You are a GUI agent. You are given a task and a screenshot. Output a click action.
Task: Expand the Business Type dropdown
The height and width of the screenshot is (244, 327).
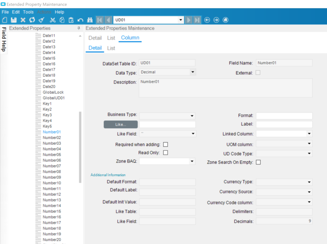pos(193,115)
